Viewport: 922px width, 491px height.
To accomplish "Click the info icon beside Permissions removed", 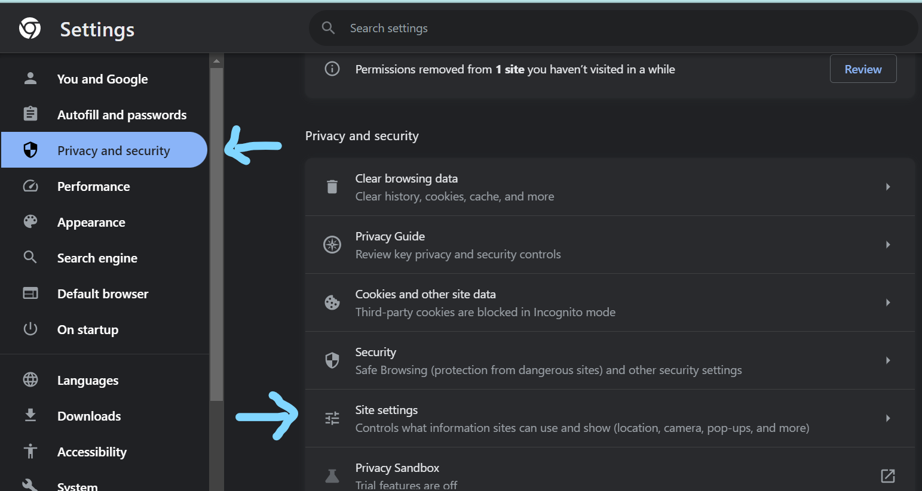I will point(332,69).
